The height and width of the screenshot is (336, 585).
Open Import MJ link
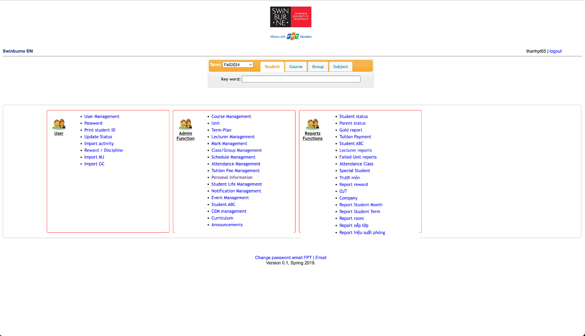94,157
